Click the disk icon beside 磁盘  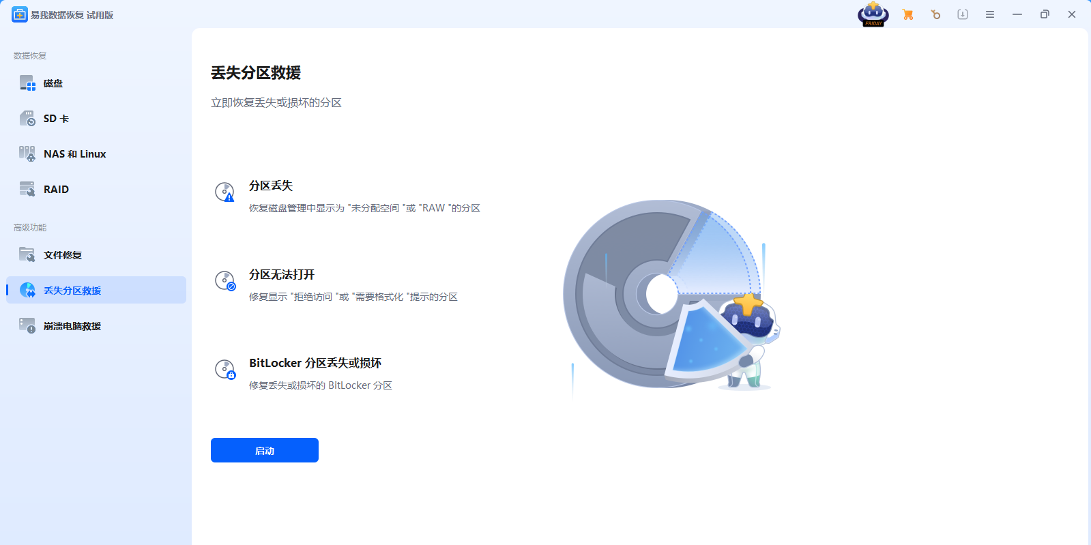click(27, 83)
